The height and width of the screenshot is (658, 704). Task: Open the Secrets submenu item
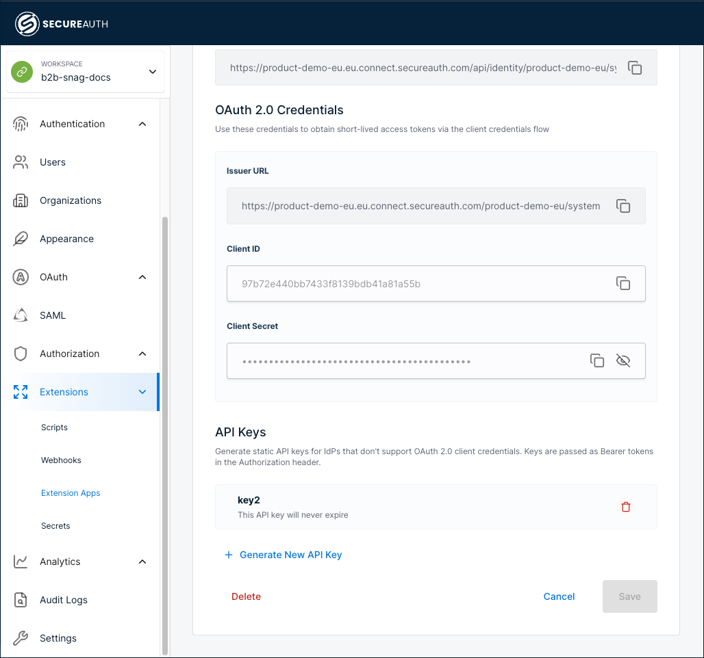55,526
